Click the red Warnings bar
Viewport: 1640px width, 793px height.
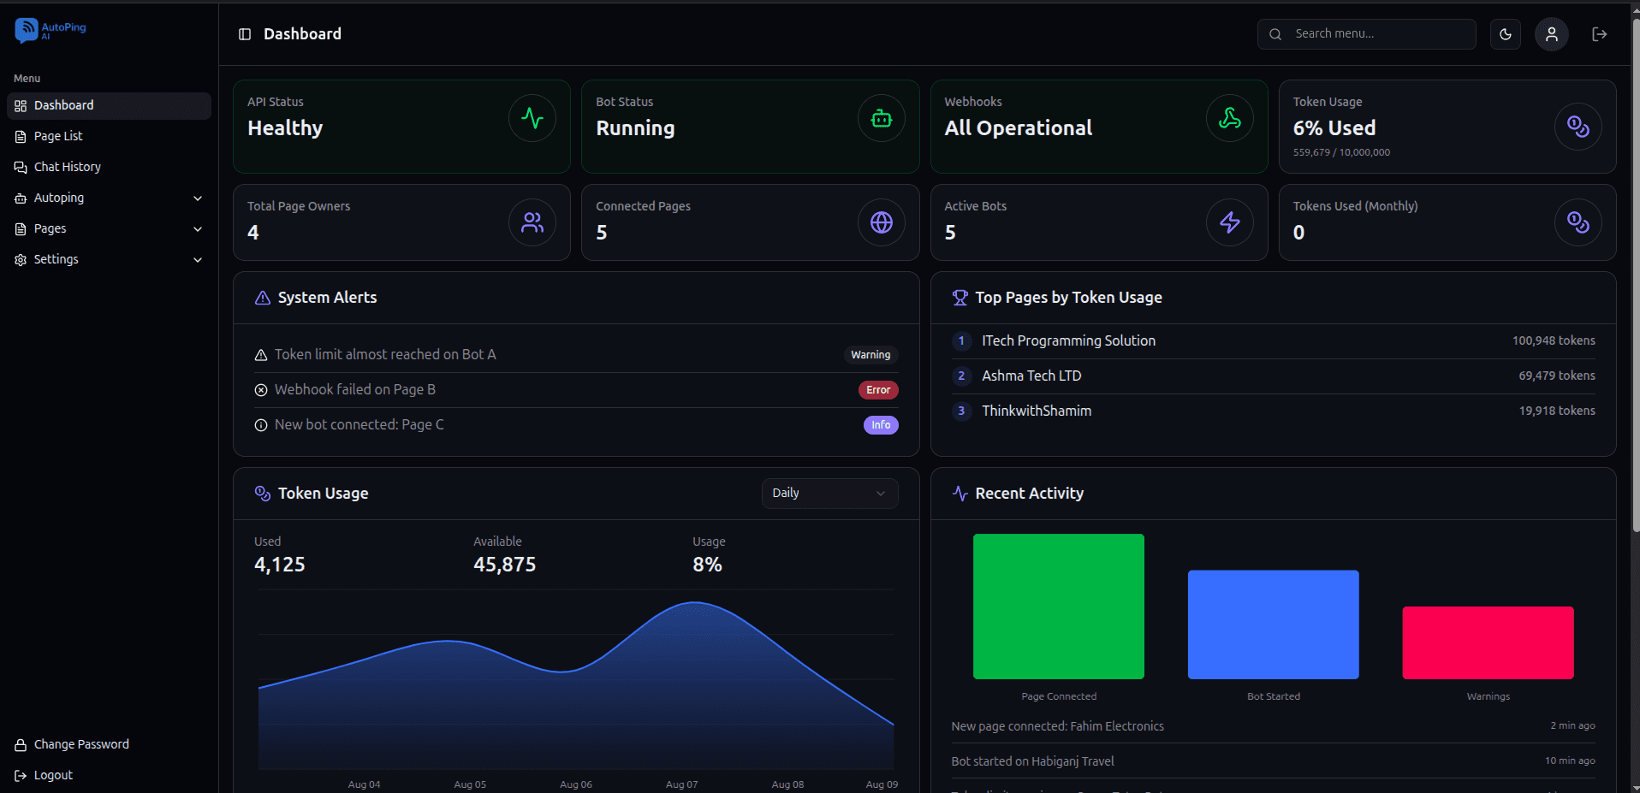pos(1488,642)
